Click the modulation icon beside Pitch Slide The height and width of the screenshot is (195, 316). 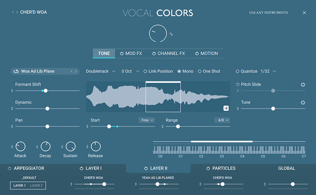[303, 84]
